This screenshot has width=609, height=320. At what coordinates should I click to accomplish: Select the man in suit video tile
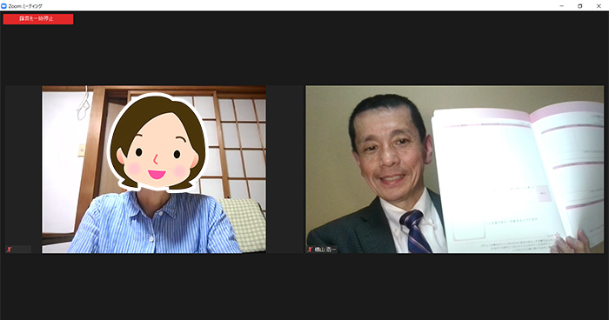pyautogui.click(x=454, y=170)
